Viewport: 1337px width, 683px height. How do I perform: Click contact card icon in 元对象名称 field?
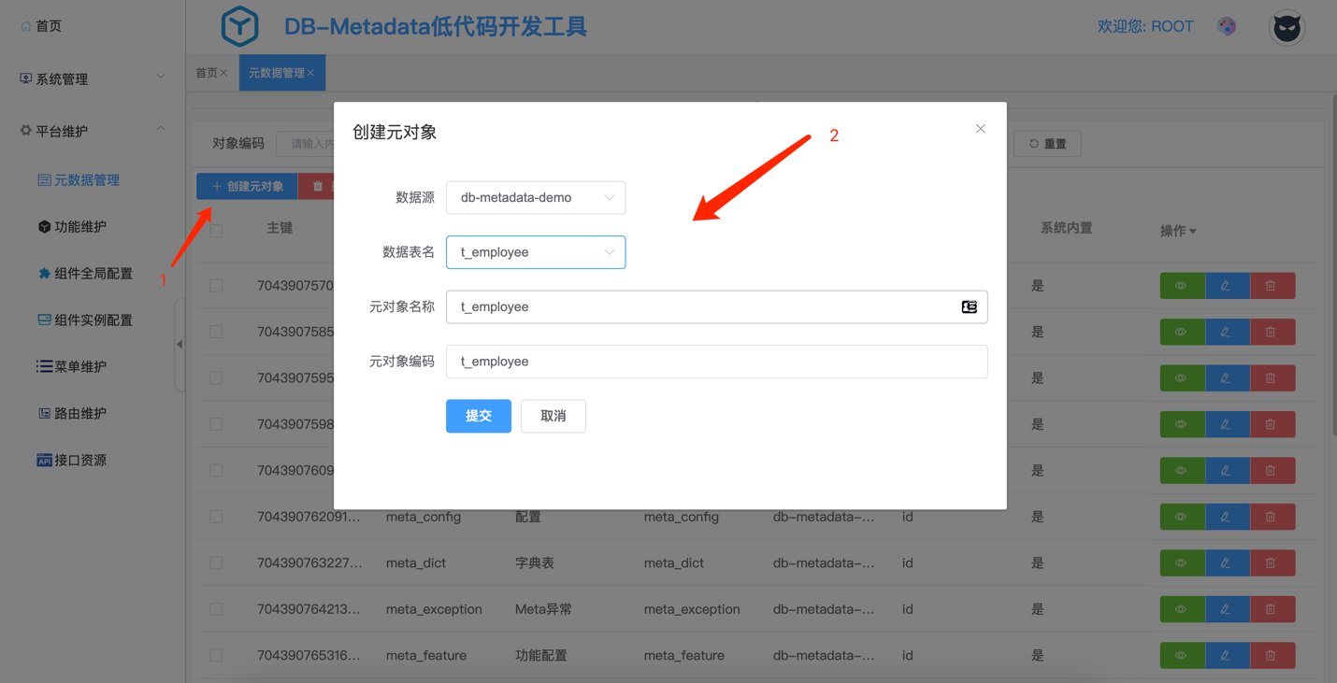pyautogui.click(x=969, y=306)
